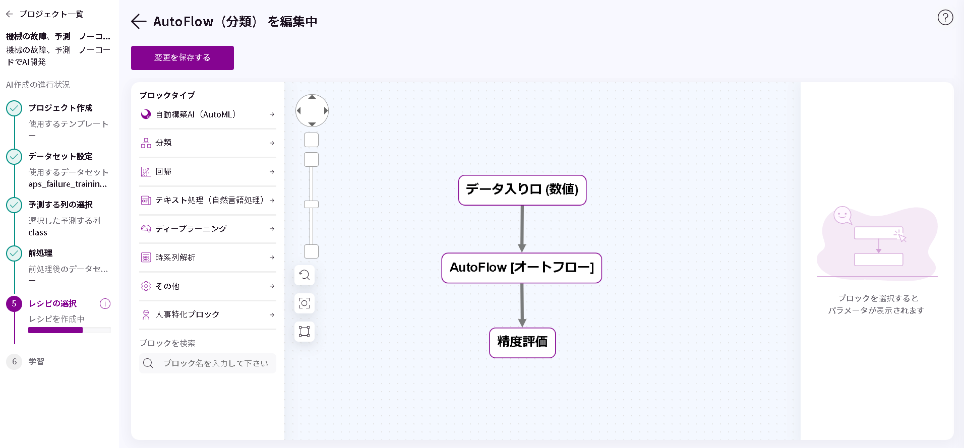Click the ブロック名を入力して下さい search field
Image resolution: width=964 pixels, height=448 pixels.
click(208, 363)
